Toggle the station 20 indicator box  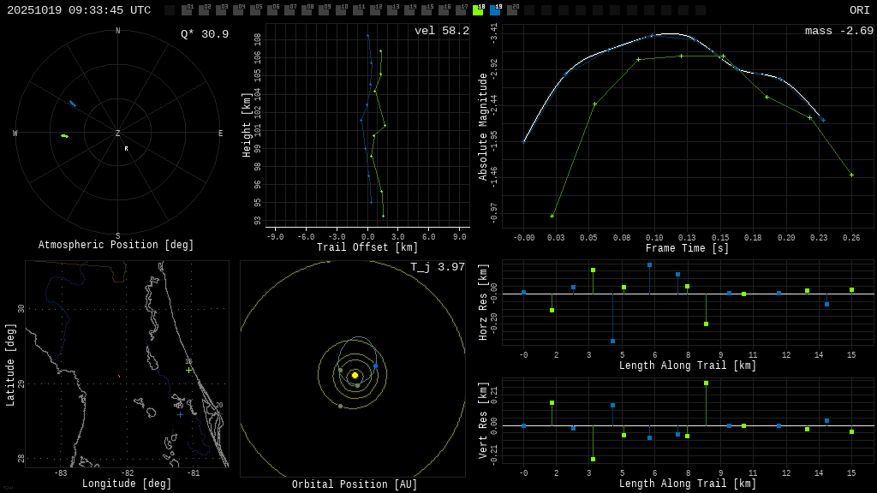512,10
